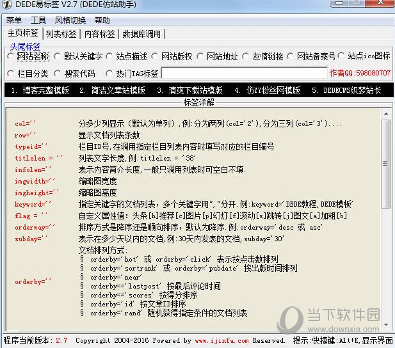Click the row='' tag entry
The width and height of the screenshot is (395, 348).
[x=25, y=135]
